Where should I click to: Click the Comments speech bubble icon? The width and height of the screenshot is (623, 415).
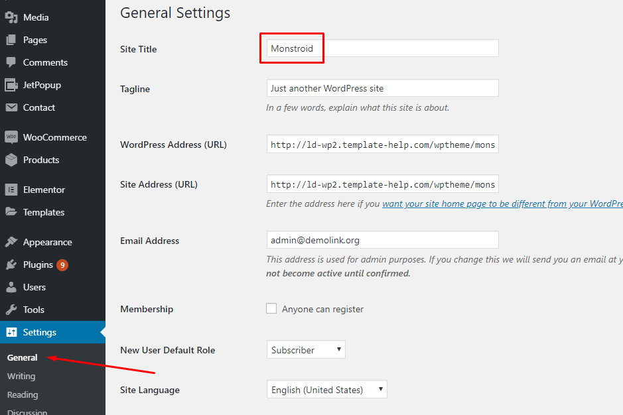tap(11, 62)
